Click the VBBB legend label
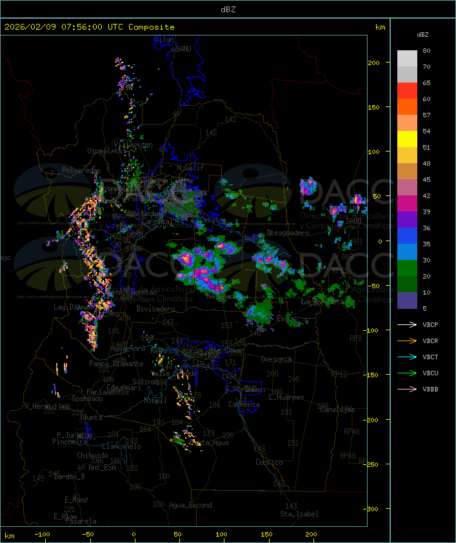456x543 pixels. click(x=430, y=390)
